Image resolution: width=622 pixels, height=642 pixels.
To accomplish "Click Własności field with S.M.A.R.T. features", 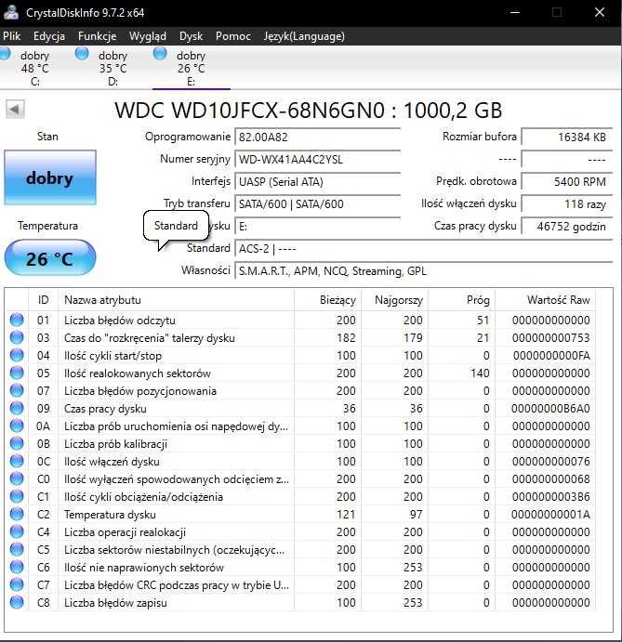I will click(424, 271).
